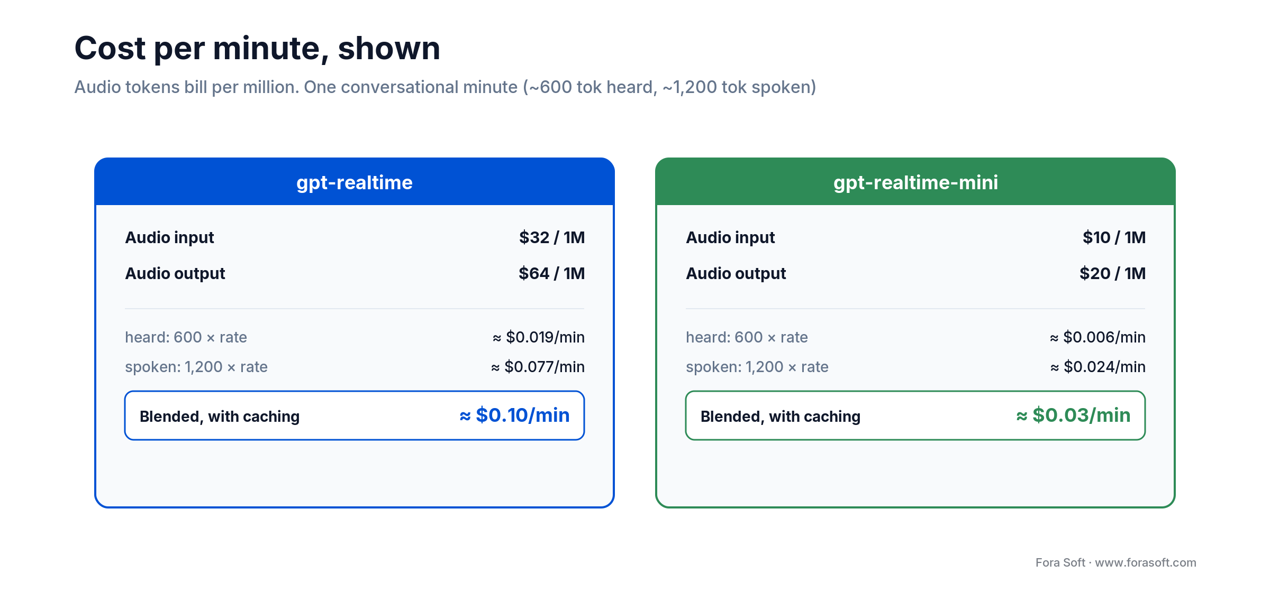Click the '$64 / 1M' price value
Viewport: 1270px width, 592px height.
(x=552, y=273)
